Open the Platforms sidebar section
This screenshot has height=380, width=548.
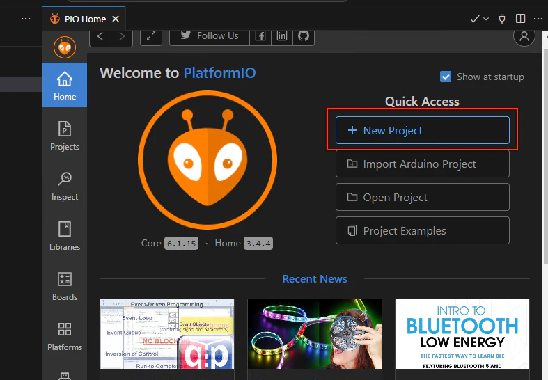65,337
